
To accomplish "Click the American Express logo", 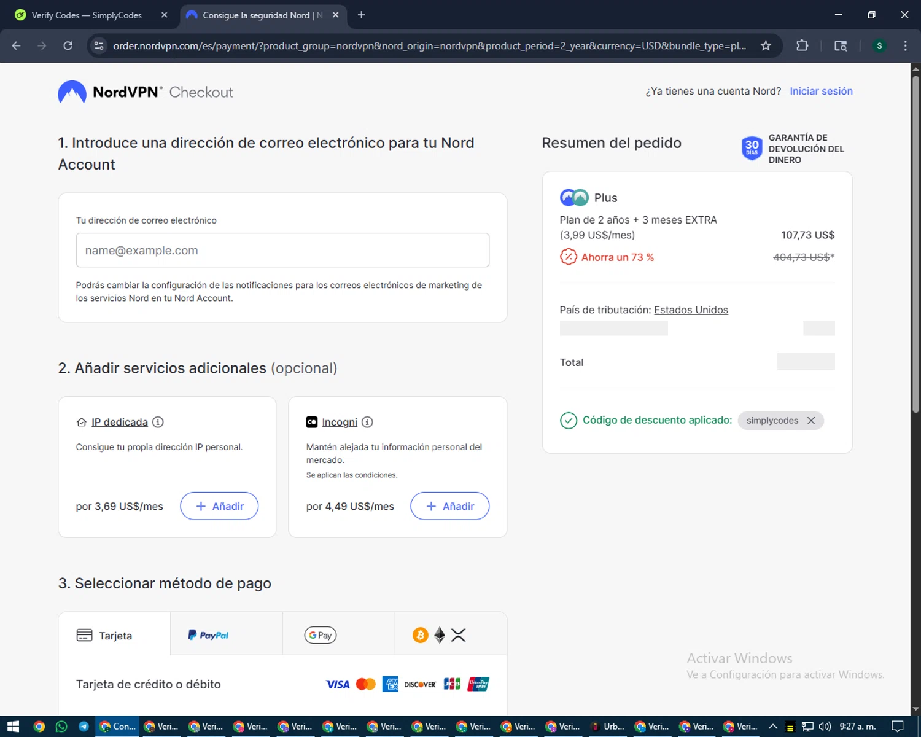I will tap(390, 684).
